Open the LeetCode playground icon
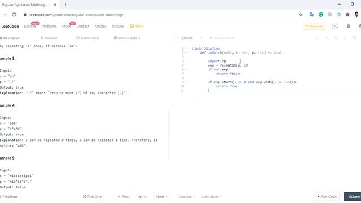The height and width of the screenshot is (203, 361). tap(335, 27)
